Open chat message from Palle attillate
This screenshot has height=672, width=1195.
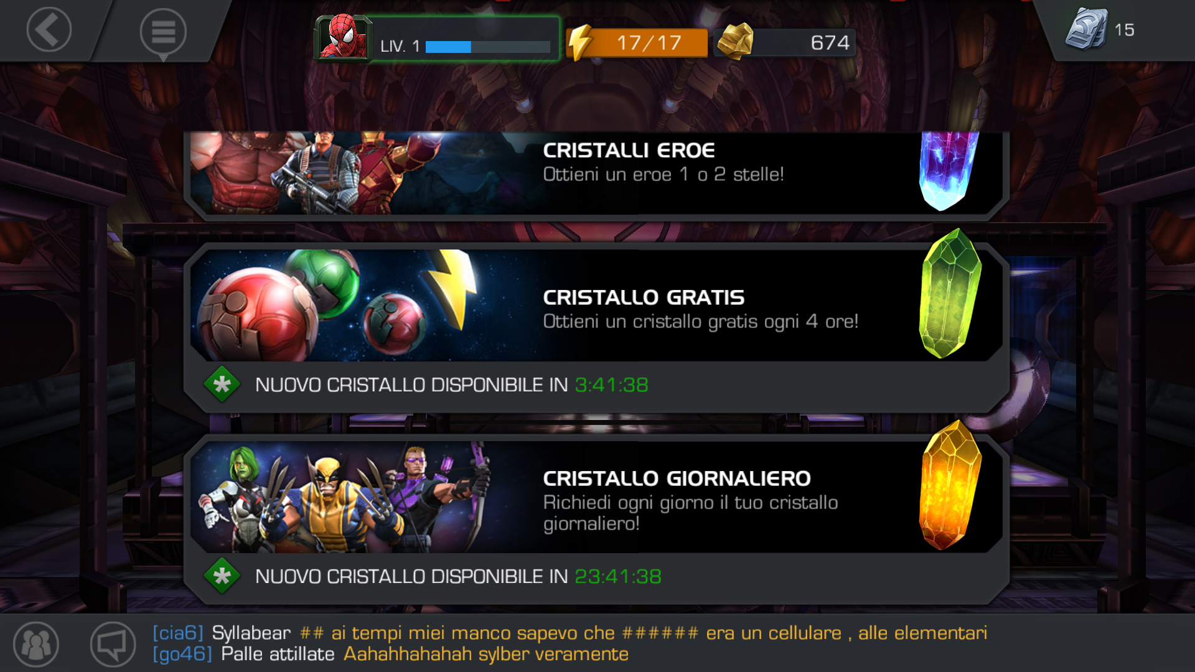(x=390, y=654)
